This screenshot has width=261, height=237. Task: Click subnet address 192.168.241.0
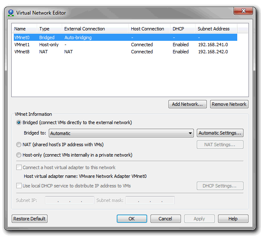coord(213,45)
